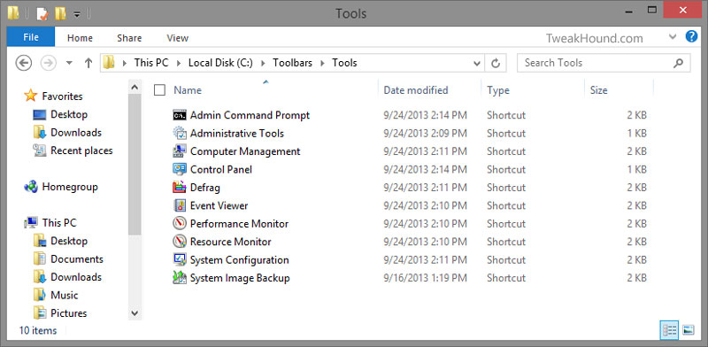Switch to Large icons view in status bar
Screen dimensions: 708x347
coord(689,330)
